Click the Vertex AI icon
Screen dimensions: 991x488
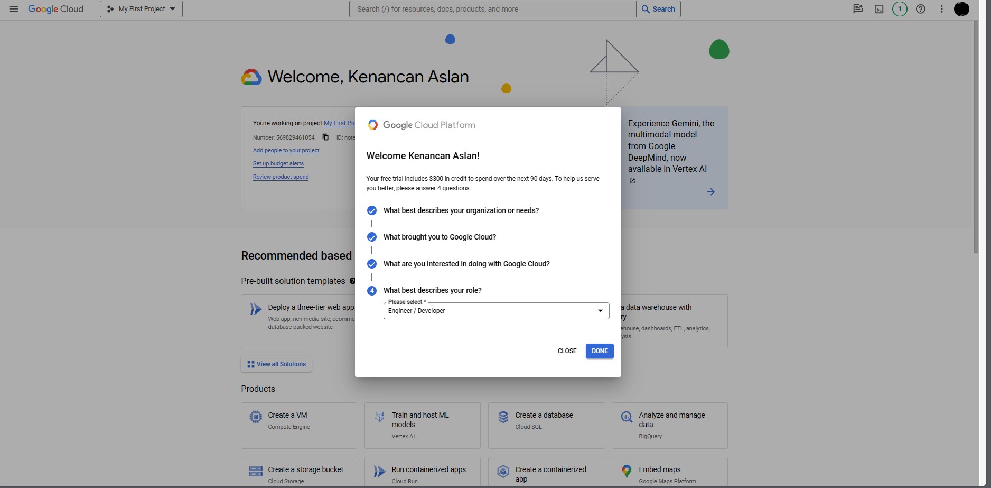click(379, 417)
